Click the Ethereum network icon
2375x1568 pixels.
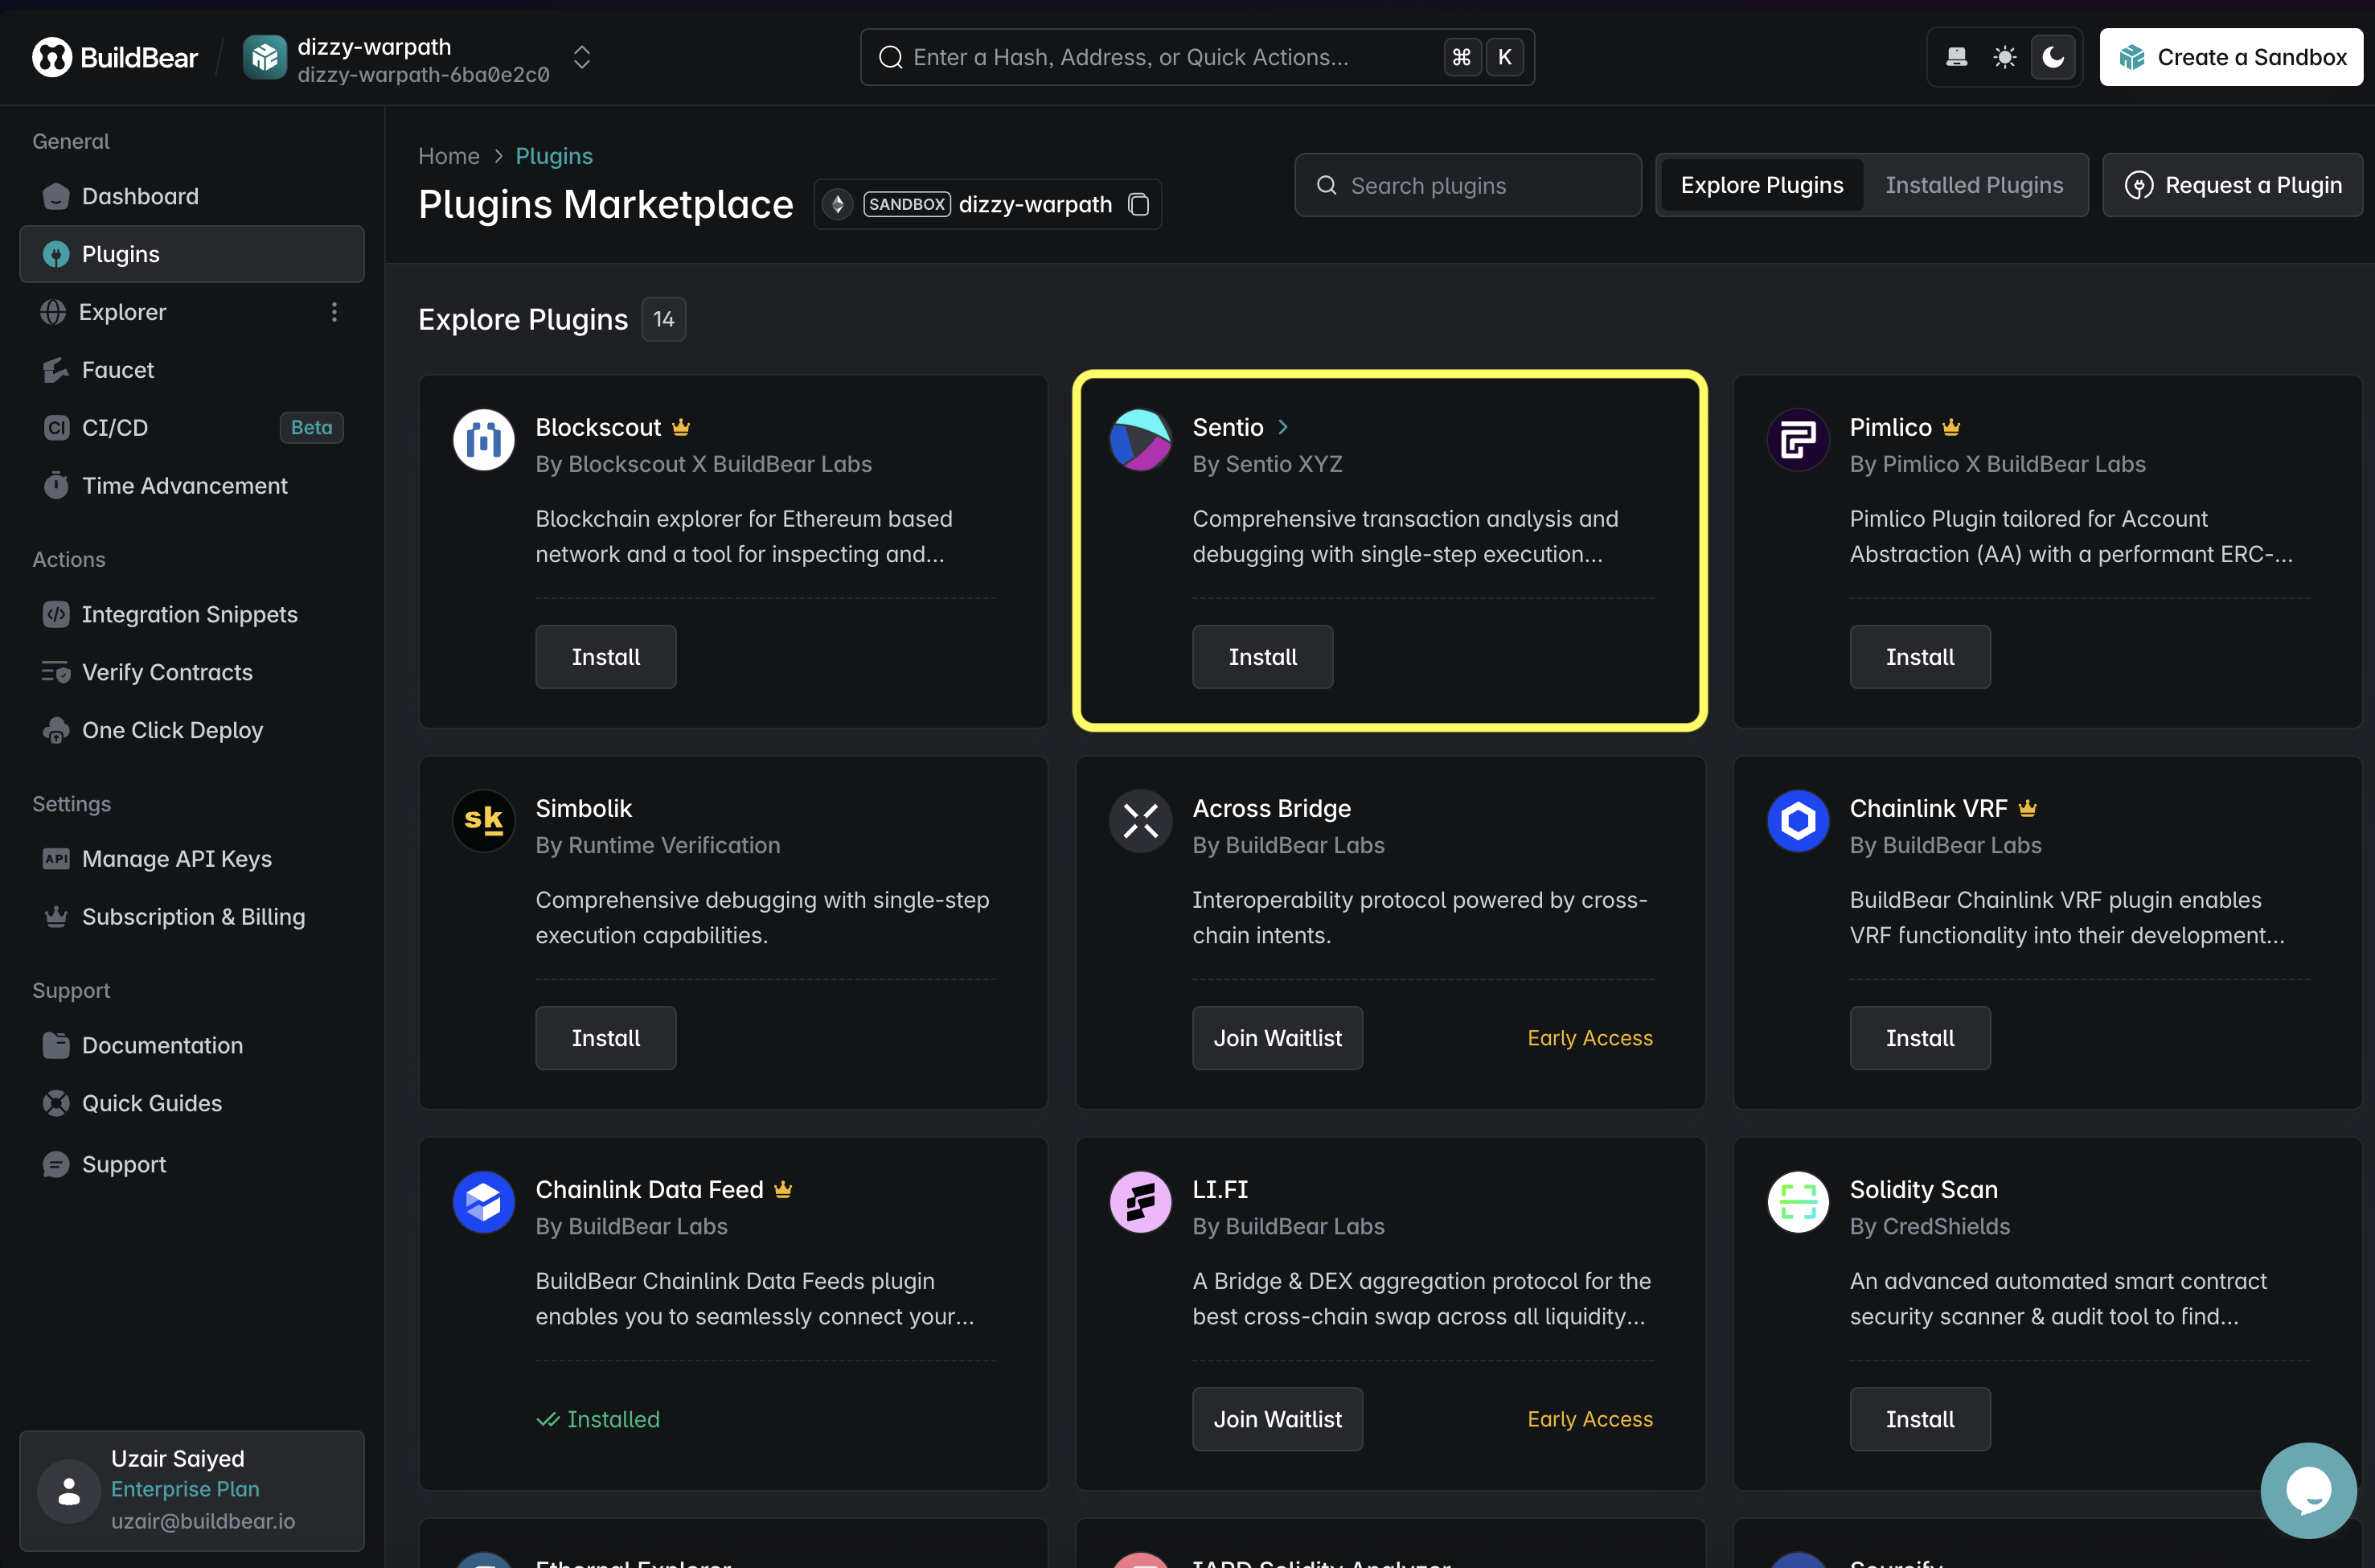(838, 204)
